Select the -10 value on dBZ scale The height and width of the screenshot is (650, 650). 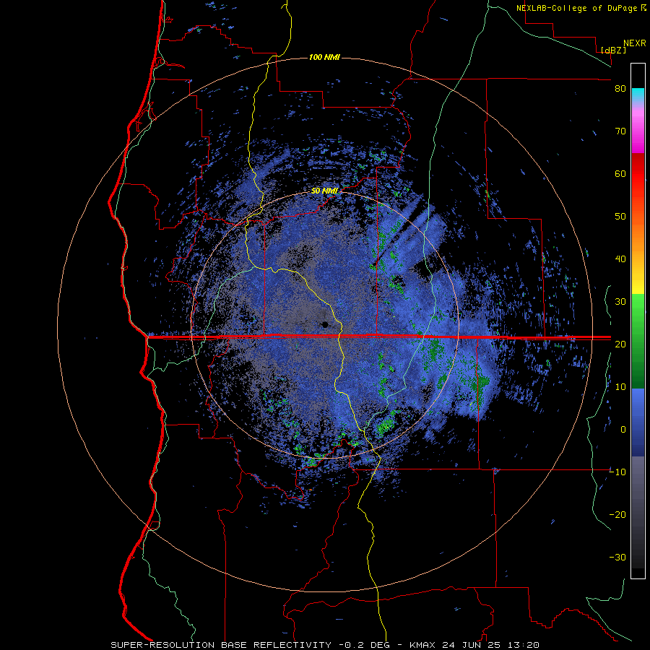coord(617,472)
